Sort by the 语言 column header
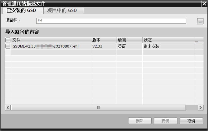Screen dimensions: 208x131 click(x=129, y=40)
